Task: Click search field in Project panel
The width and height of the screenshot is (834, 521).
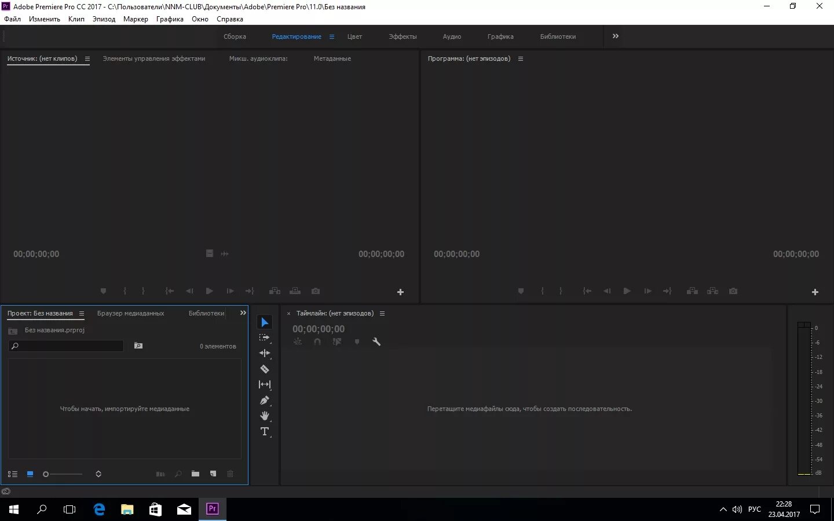Action: (x=66, y=346)
